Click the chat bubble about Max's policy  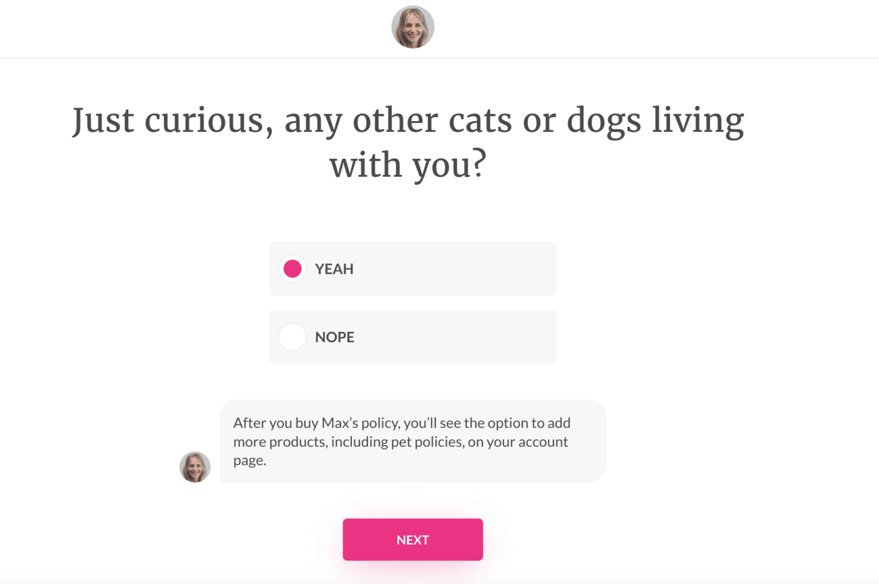pyautogui.click(x=412, y=441)
